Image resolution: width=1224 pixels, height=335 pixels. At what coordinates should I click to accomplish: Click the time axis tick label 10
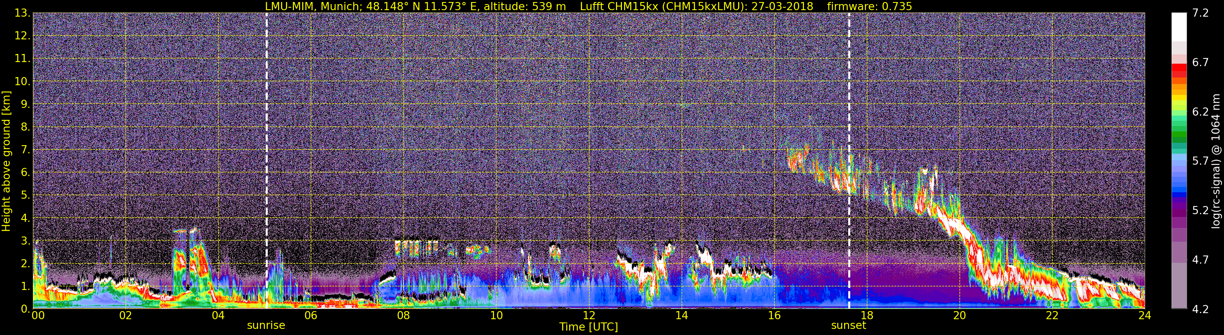(x=496, y=316)
